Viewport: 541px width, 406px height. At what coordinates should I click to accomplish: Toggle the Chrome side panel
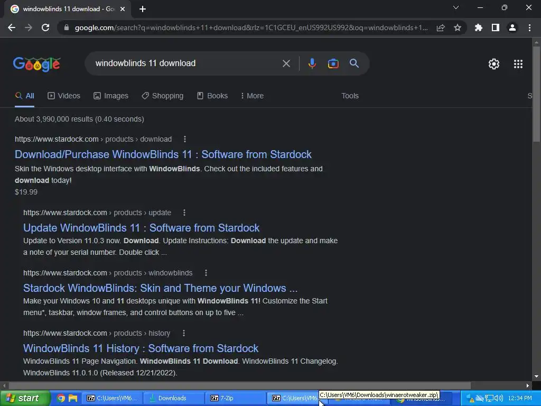(496, 27)
